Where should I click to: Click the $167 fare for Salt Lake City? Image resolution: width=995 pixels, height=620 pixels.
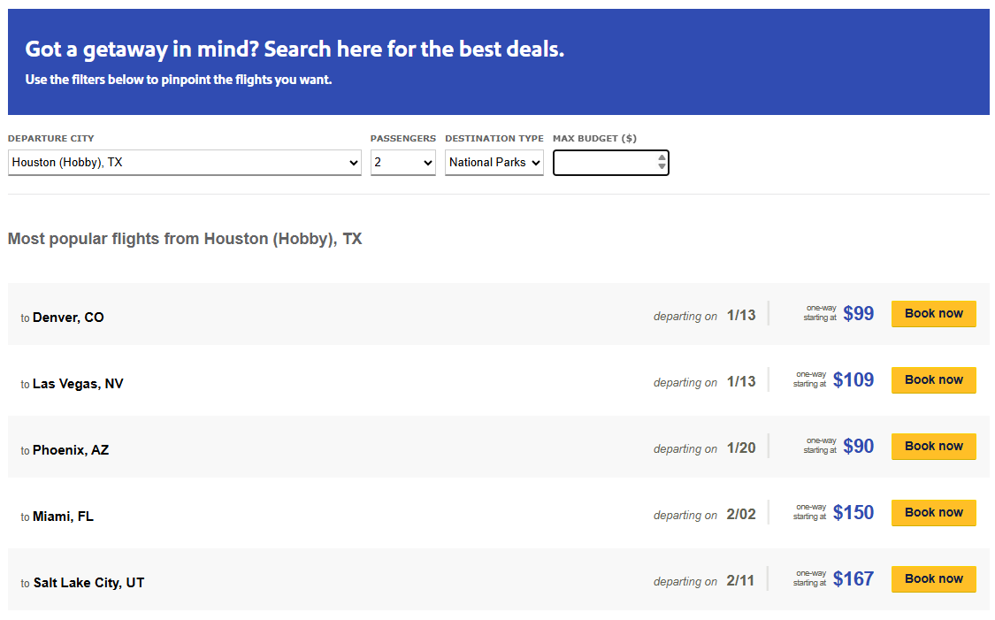click(x=852, y=578)
